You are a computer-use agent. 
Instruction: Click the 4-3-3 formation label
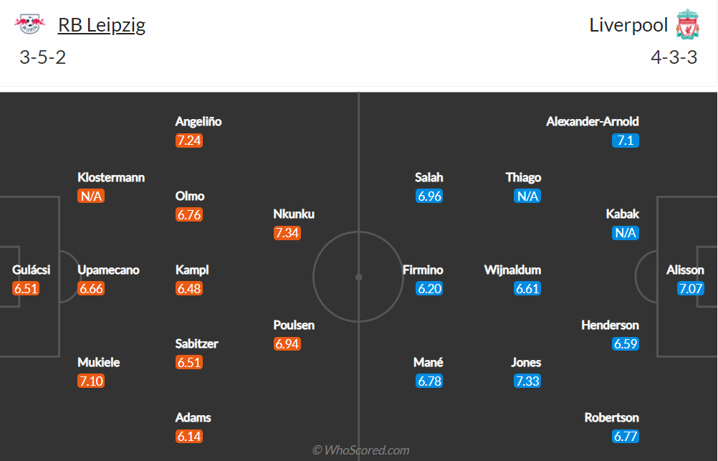pyautogui.click(x=674, y=57)
